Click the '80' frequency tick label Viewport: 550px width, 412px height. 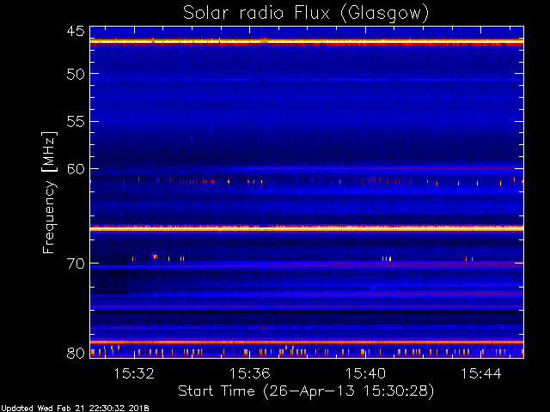point(76,353)
